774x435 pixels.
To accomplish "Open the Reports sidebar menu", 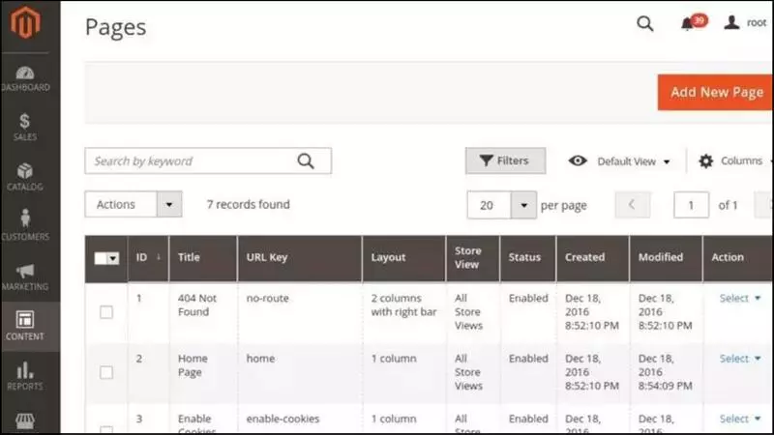I will (x=25, y=376).
